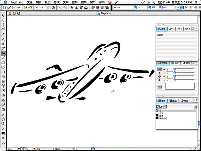Choose the Zoom magnifier tool
This screenshot has width=201, height=151.
point(3,123)
